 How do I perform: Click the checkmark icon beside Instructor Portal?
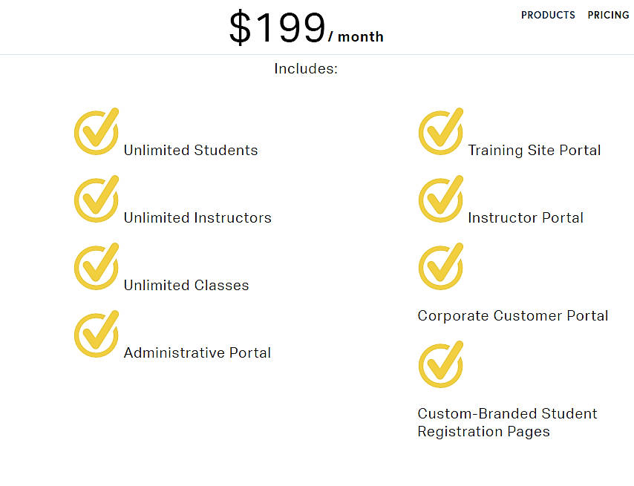441,199
